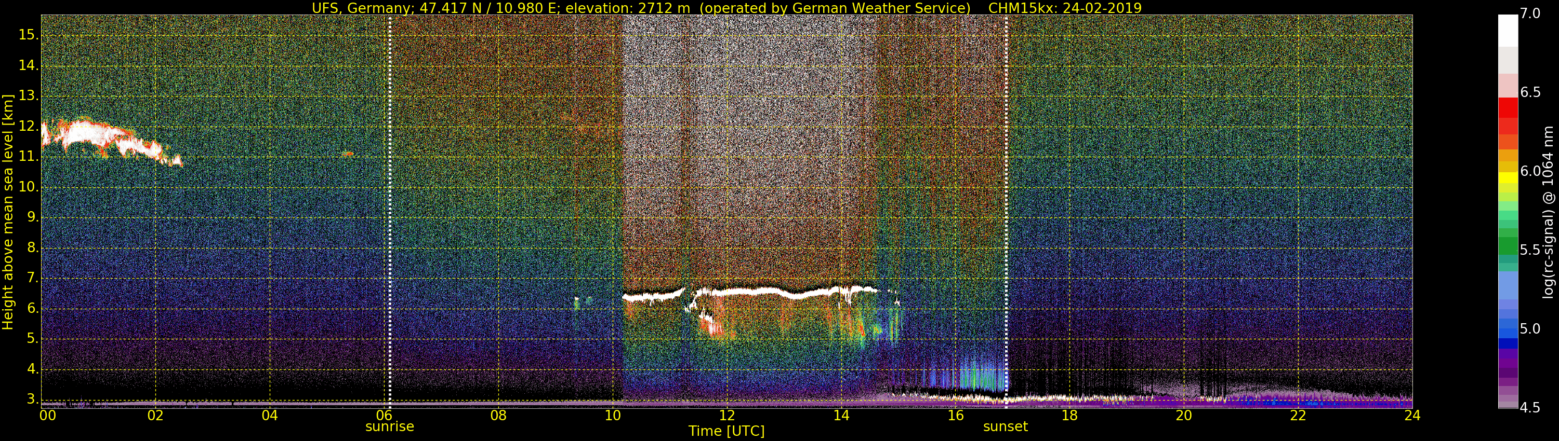Pick the yellow band in the colorbar
The image size is (1559, 441).
point(1508,177)
